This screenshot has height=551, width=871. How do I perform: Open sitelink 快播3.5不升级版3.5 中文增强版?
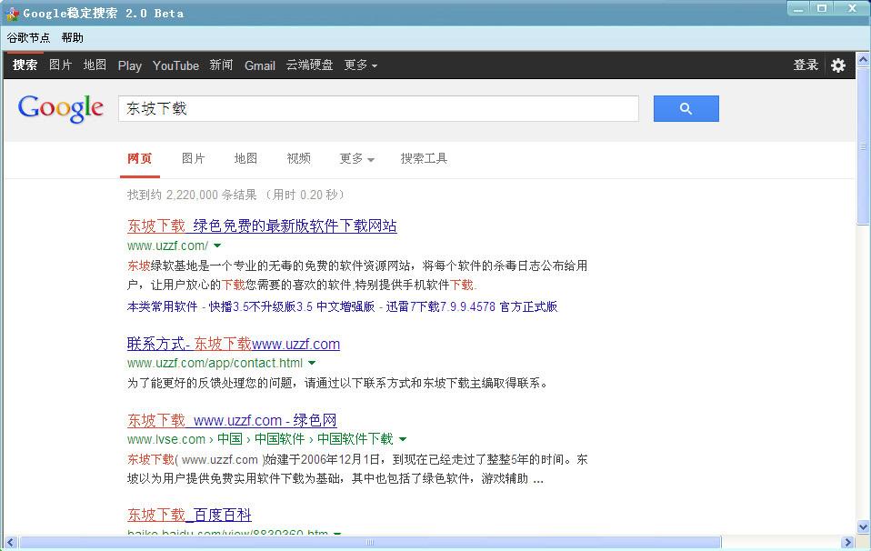(x=292, y=306)
